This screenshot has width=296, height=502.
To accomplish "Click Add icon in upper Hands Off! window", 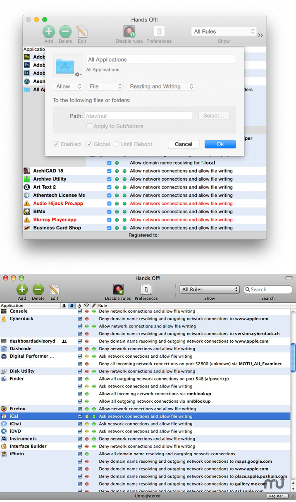I will pos(49,31).
